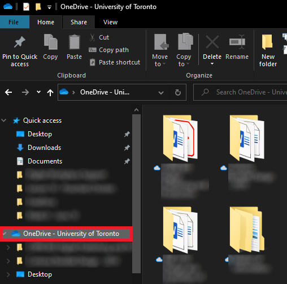Click pin icon beside Documents
This screenshot has height=284, width=287.
click(127, 161)
